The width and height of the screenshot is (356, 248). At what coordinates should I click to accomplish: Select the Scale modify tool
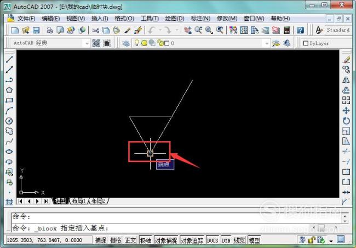[x=346, y=131]
